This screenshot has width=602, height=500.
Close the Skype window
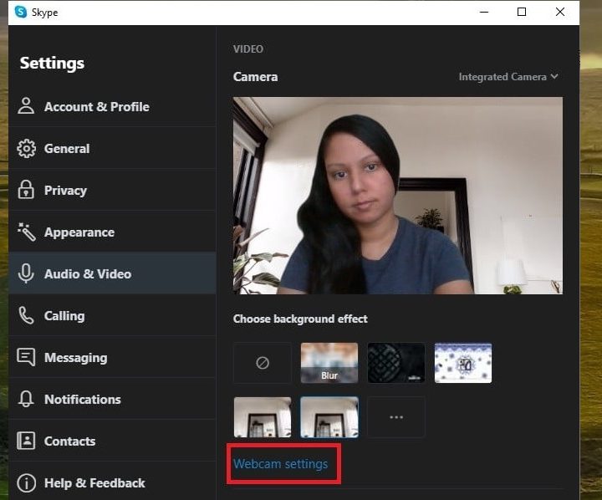tap(559, 12)
